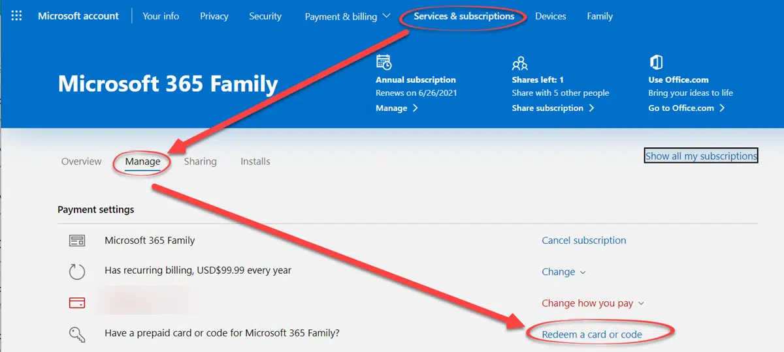Click the Go to Office.com link

(x=687, y=108)
